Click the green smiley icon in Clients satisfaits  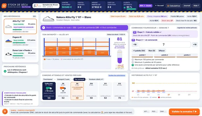125,8
